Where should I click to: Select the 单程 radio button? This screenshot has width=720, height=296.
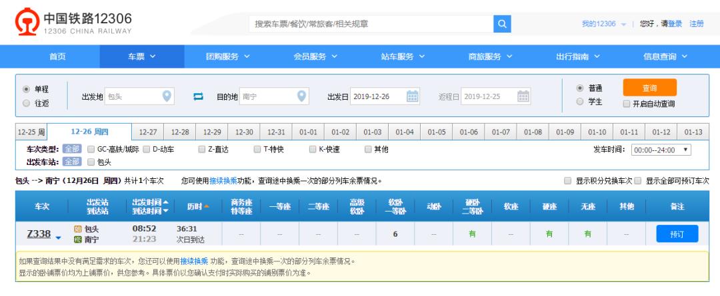tap(26, 89)
